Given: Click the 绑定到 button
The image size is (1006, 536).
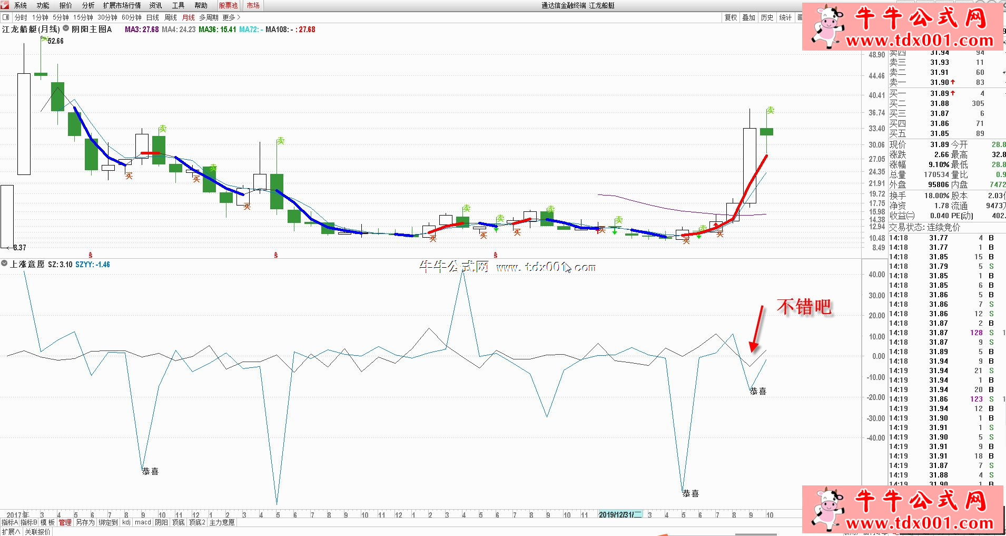Looking at the screenshot, I should 108,522.
